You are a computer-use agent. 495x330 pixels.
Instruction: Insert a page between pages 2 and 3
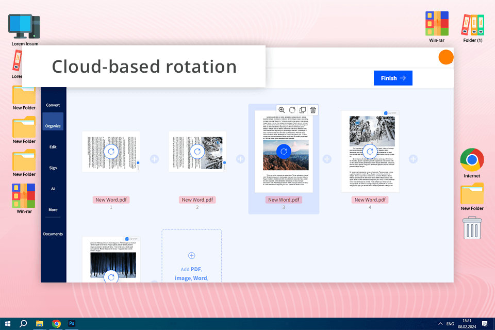pos(241,159)
